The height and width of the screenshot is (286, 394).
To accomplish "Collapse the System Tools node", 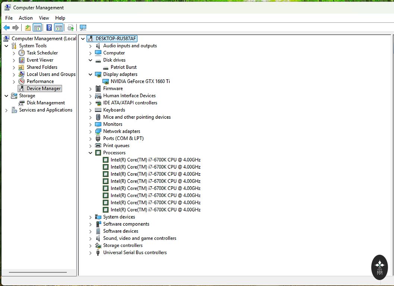I will (x=6, y=46).
